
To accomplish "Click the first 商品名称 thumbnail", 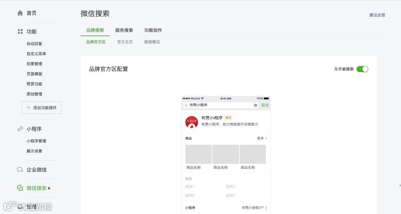I will (198, 154).
